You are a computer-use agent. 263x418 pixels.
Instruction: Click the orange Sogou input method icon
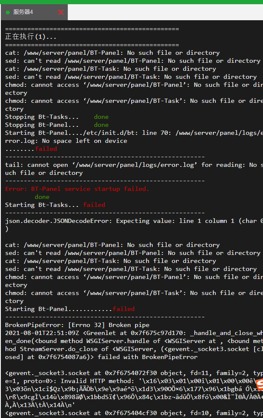click(x=260, y=385)
